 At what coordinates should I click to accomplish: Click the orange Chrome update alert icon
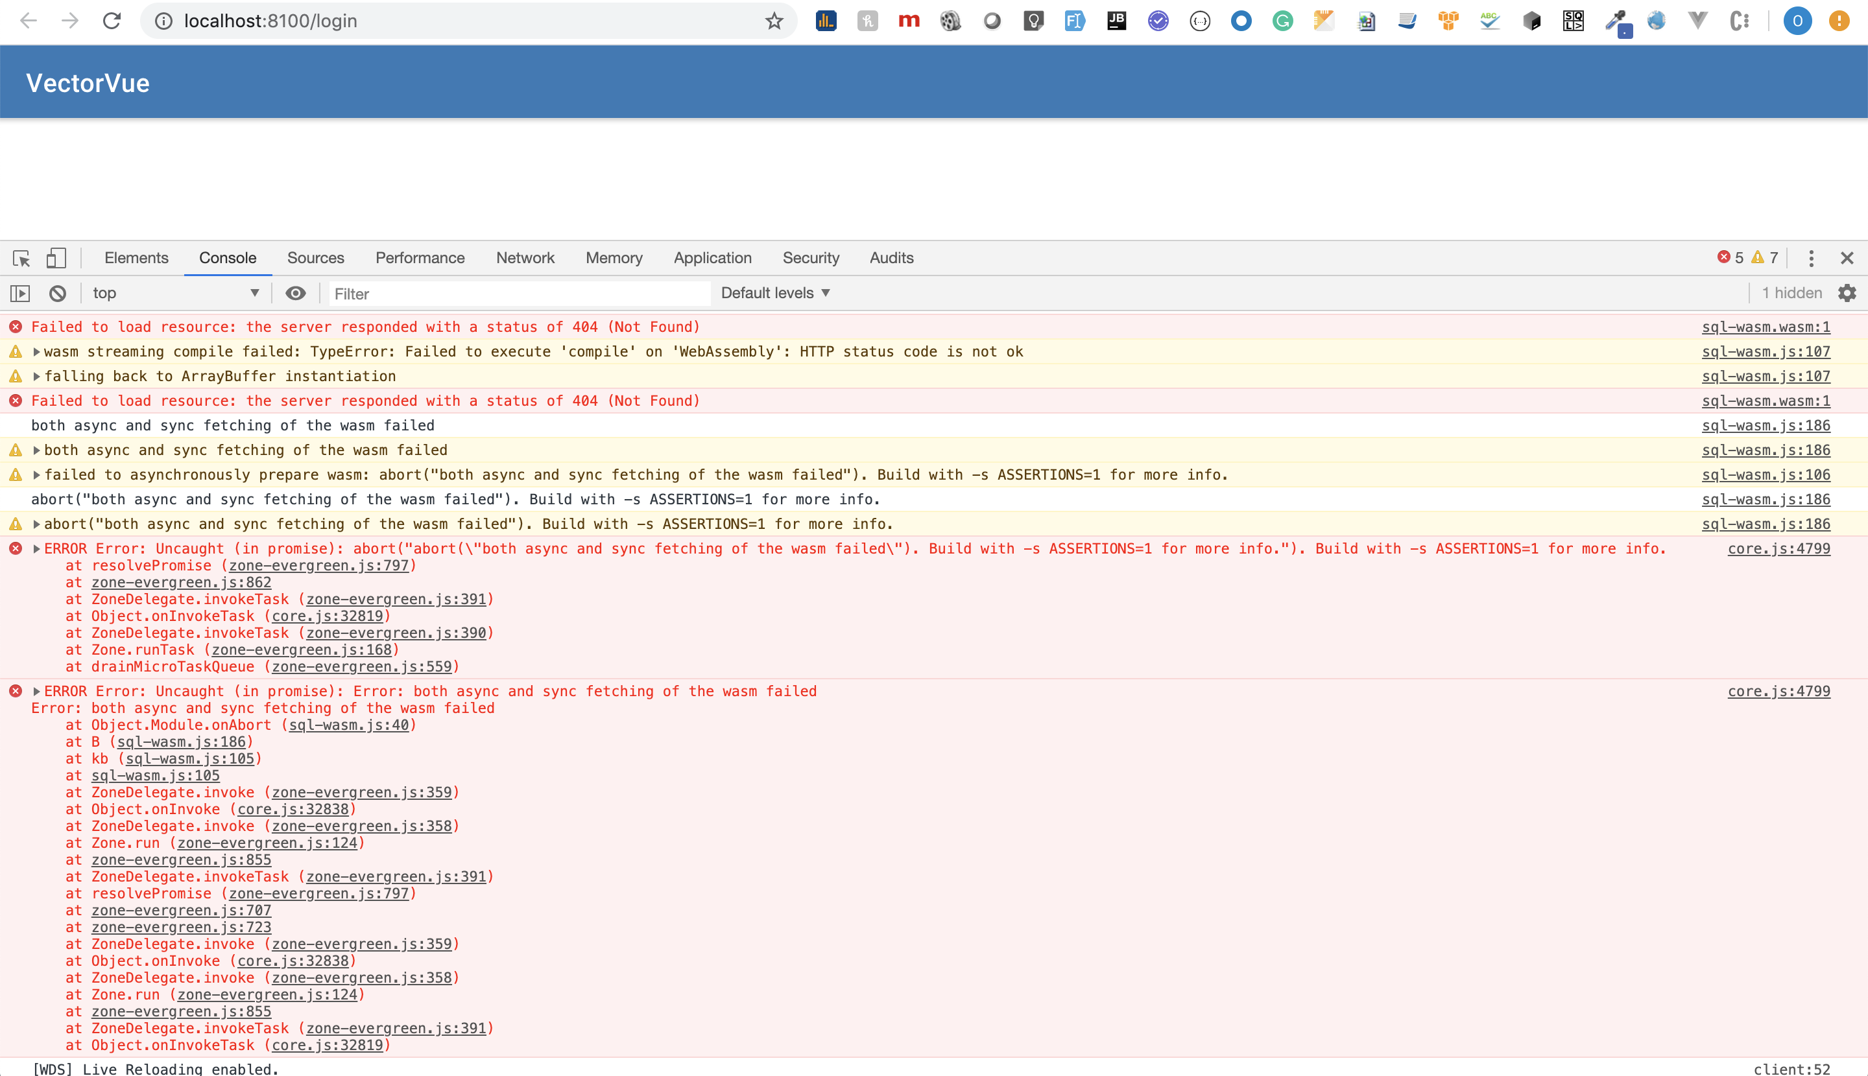click(x=1838, y=21)
